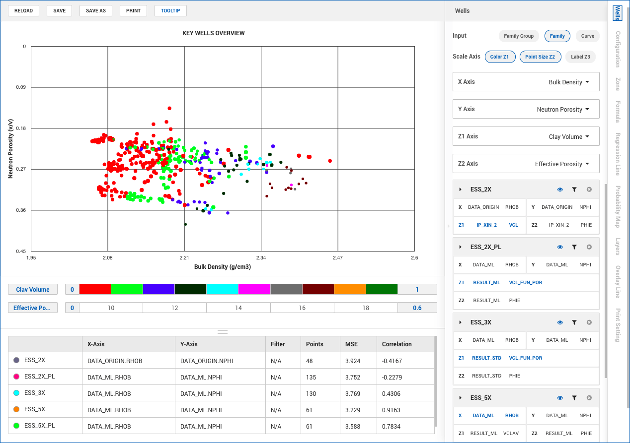Select Family Group input mode
Screen dimensions: 630x443
click(x=519, y=36)
